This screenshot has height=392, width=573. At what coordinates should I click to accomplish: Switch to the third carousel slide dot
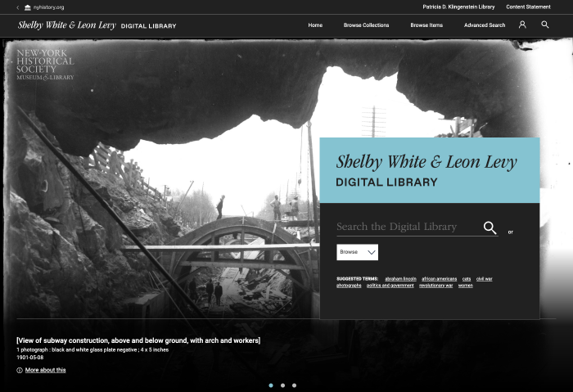(x=294, y=385)
